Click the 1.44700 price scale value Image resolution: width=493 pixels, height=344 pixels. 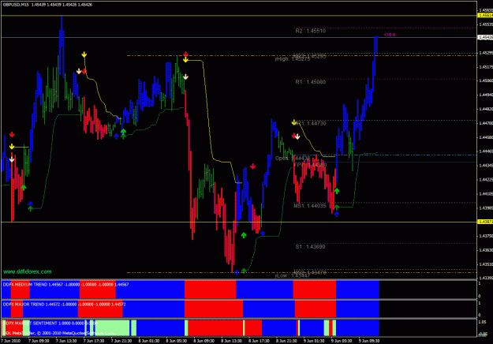[485, 123]
